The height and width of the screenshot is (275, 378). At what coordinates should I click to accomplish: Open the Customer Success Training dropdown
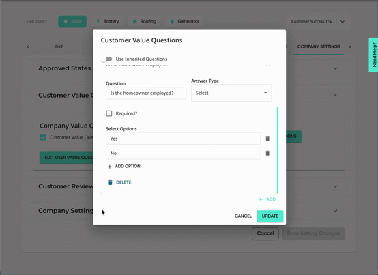tap(318, 21)
